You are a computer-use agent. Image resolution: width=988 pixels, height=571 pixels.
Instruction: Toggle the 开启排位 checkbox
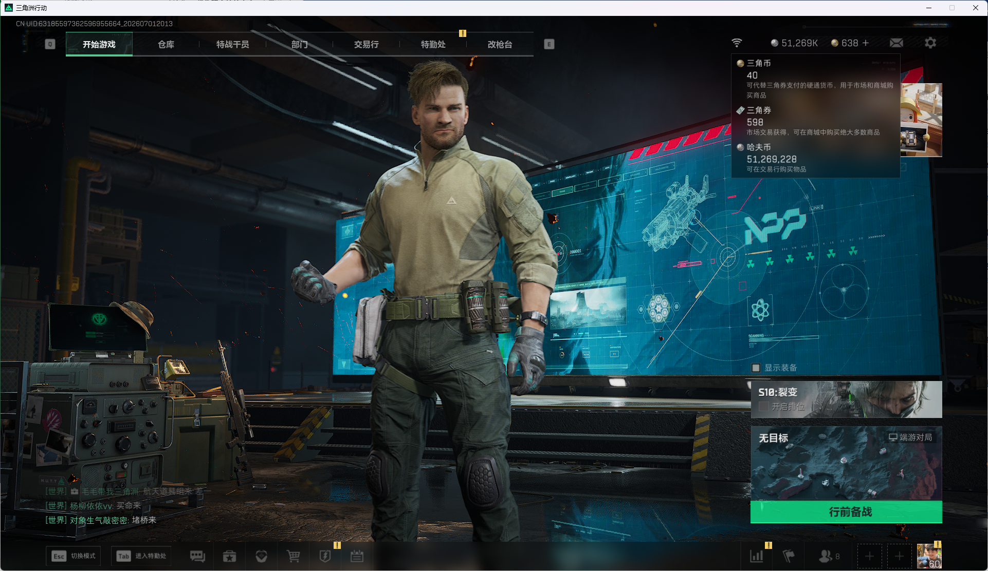tap(764, 406)
